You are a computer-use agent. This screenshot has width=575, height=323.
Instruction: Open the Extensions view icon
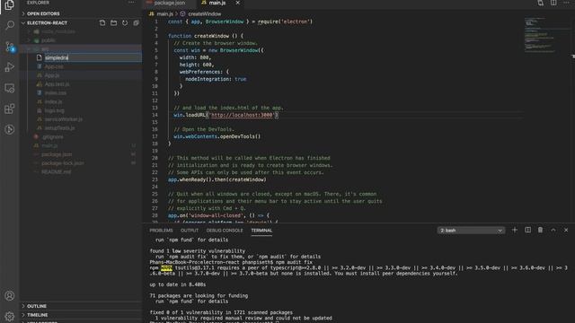click(x=10, y=109)
